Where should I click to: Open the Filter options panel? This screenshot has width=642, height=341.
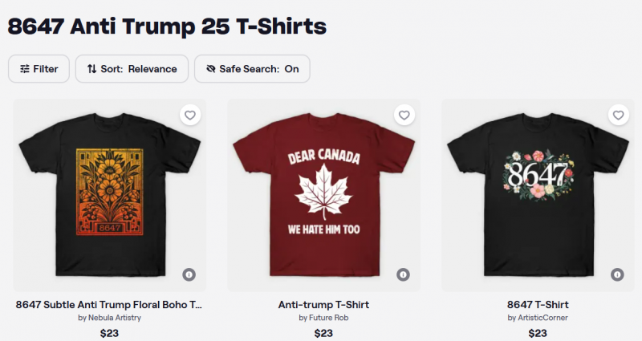(39, 69)
